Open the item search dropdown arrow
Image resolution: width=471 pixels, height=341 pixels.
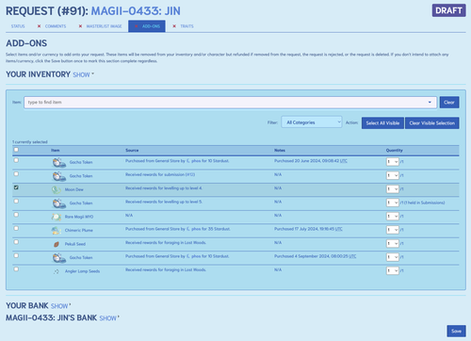[x=430, y=103]
